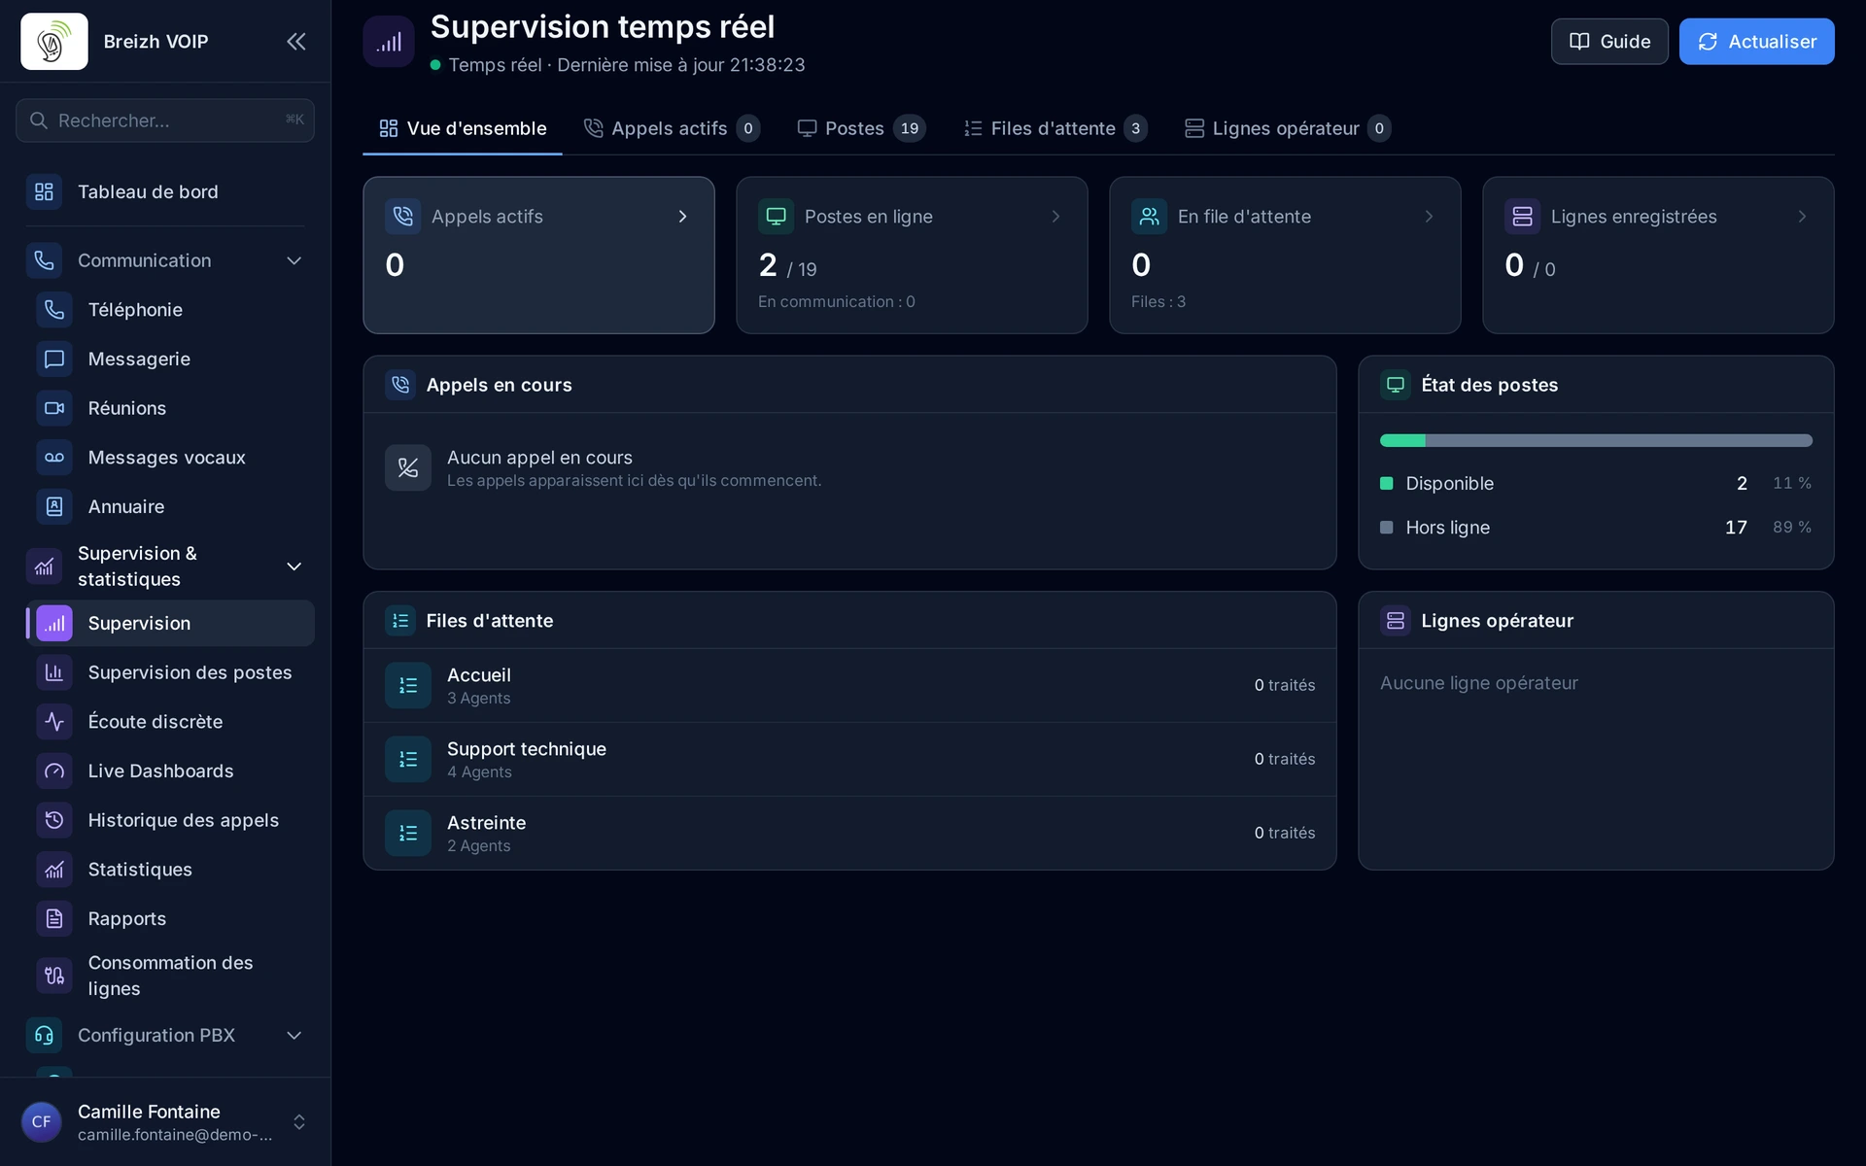Switch to the Appels actifs tab
Viewport: 1866px width, 1166px height.
[672, 128]
